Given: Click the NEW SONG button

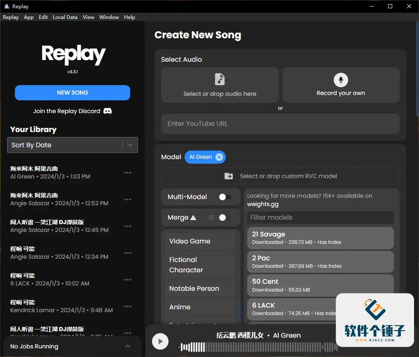Looking at the screenshot, I should 73,93.
